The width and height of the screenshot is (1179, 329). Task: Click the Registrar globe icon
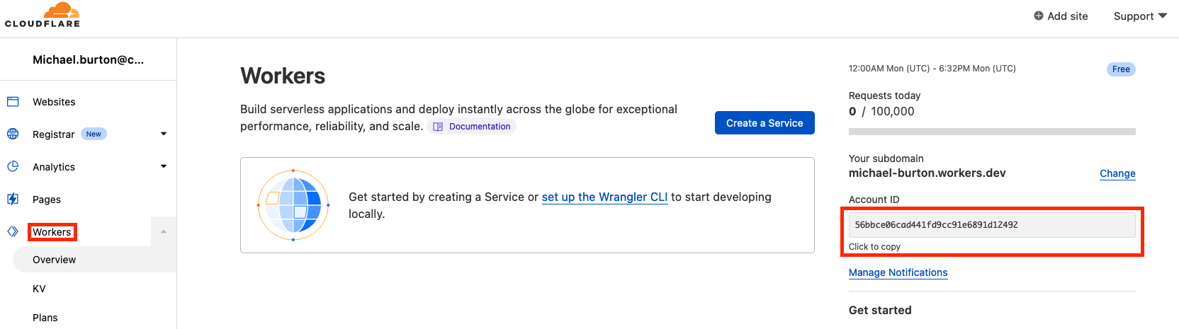(x=13, y=134)
